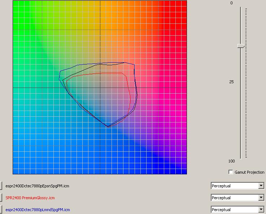Select the blue espr2400Dctec7880pLmndSpgPM.icm profile label
Screen dimensions: 266x214
tap(38, 210)
